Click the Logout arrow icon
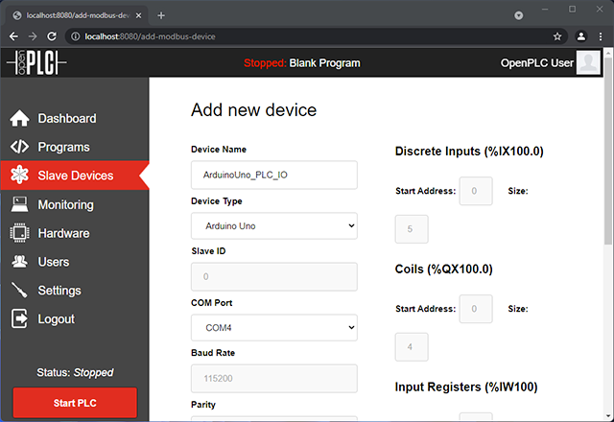Screen dimensions: 614x422 (x=19, y=319)
